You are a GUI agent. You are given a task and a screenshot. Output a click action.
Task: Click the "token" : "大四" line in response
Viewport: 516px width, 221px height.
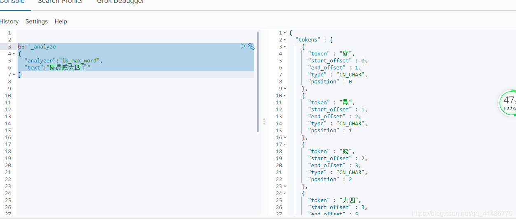pos(335,200)
